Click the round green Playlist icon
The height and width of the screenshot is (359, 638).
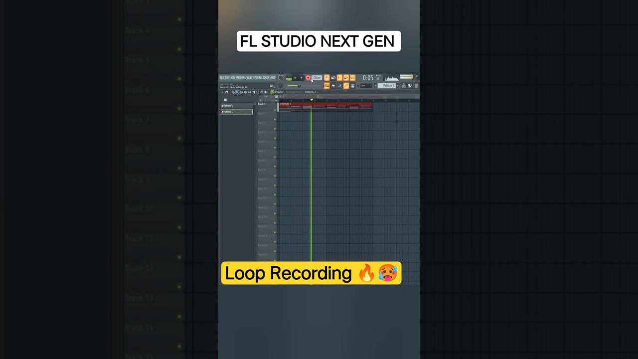[x=272, y=92]
